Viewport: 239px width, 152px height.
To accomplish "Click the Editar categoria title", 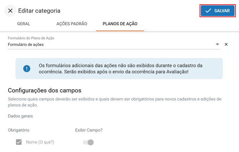I will (x=39, y=11).
